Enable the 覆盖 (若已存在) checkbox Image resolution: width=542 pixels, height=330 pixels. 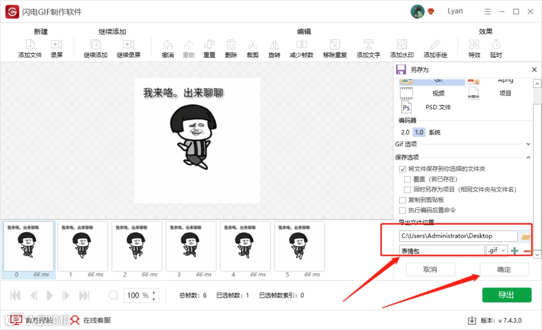point(408,180)
